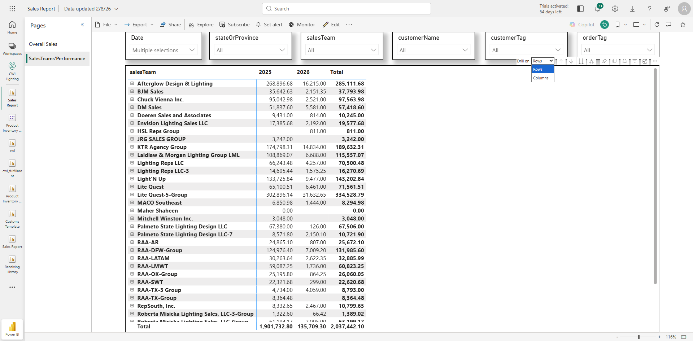Image resolution: width=693 pixels, height=341 pixels.
Task: Open the comments icon in toolbar
Action: coord(668,25)
